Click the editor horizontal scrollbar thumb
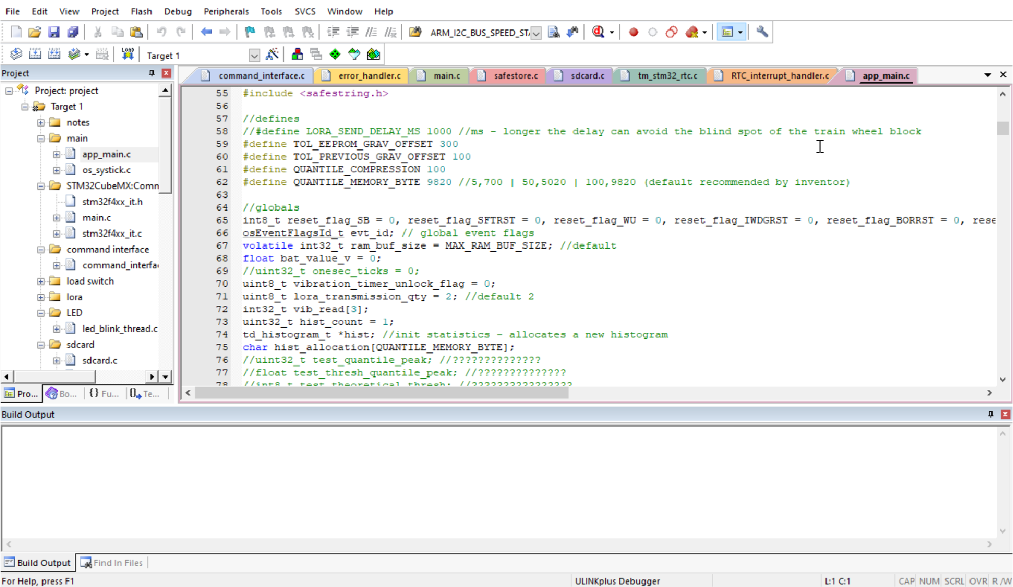Viewport: 1013px width, 587px height. [382, 393]
